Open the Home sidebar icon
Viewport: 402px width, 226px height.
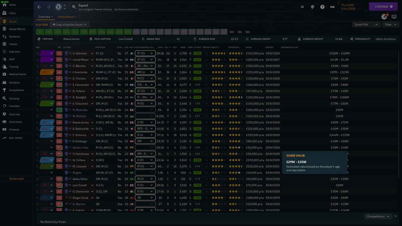[4, 5]
